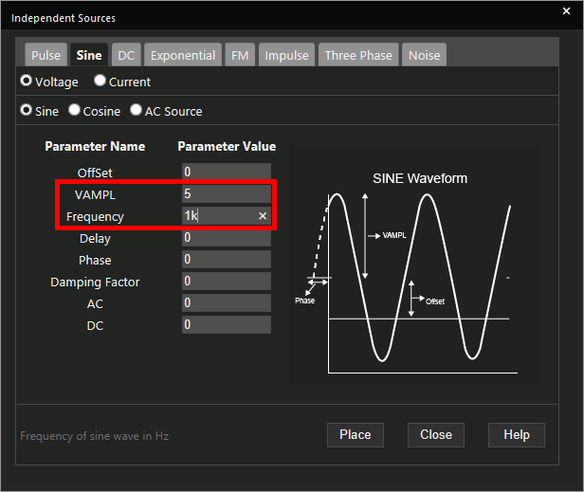Choose the Cosine radio option
Viewport: 584px width, 492px height.
(x=75, y=110)
